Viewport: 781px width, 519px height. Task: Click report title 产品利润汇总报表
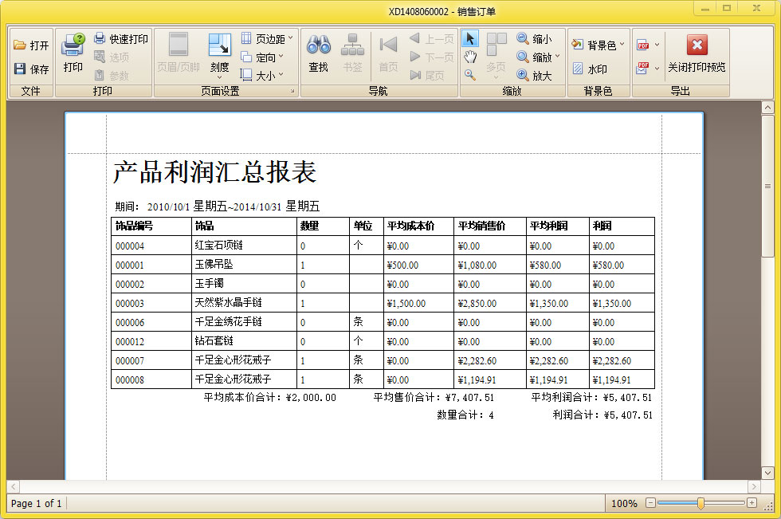click(x=214, y=172)
